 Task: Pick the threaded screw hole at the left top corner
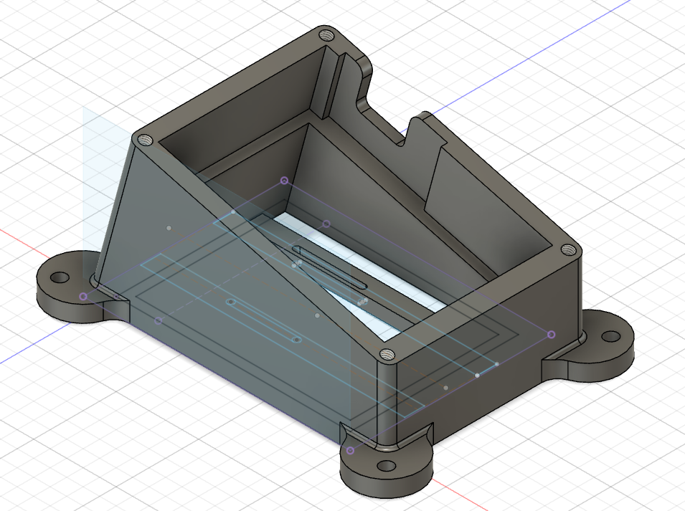click(x=145, y=140)
